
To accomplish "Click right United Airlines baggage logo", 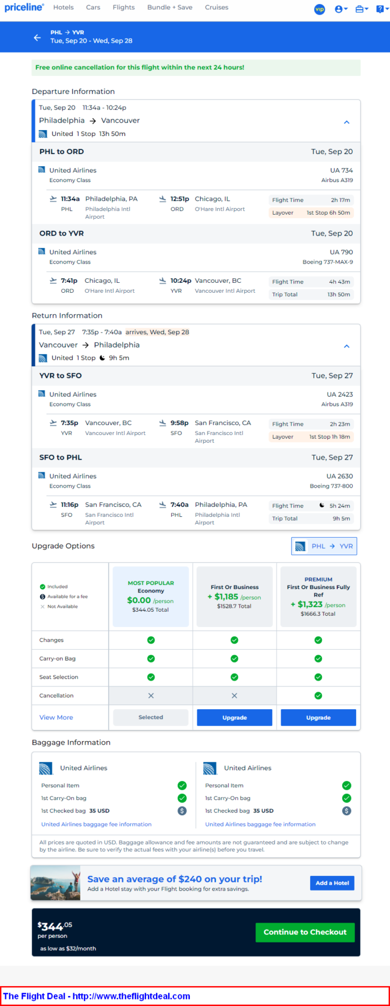I will coord(210,769).
